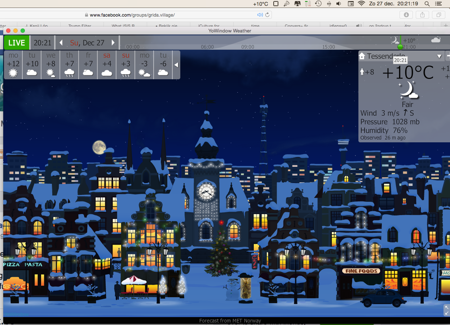Click Forecast from MET Norway link

pos(230,321)
